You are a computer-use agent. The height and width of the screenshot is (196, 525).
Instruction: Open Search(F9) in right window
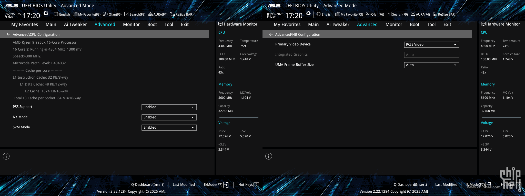click(397, 14)
